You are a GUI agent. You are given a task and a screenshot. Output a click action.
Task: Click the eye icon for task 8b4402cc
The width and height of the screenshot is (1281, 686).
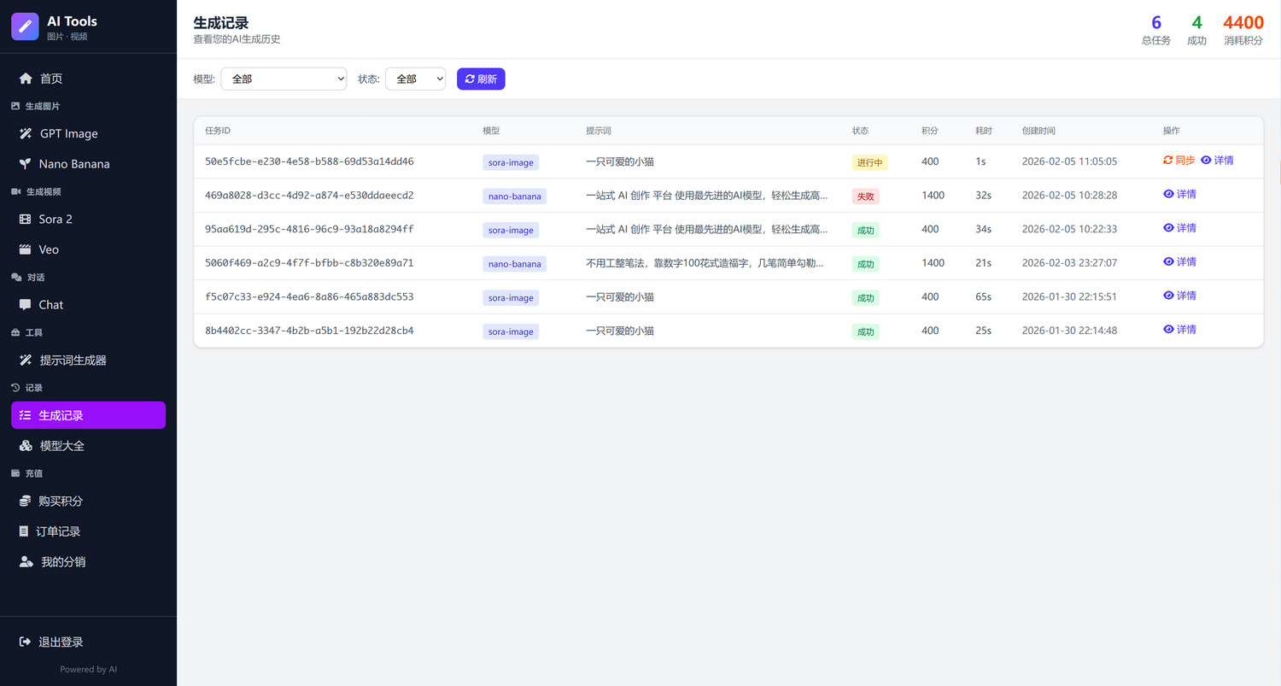coord(1168,329)
